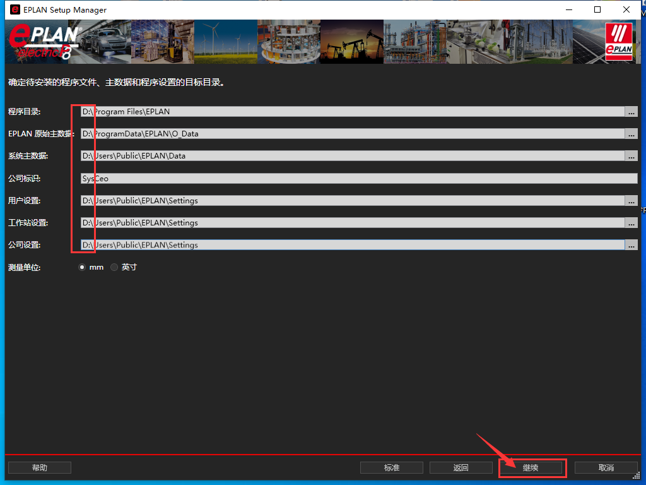Image resolution: width=646 pixels, height=485 pixels.
Task: Click browse button for 用户设置 path
Action: 631,201
